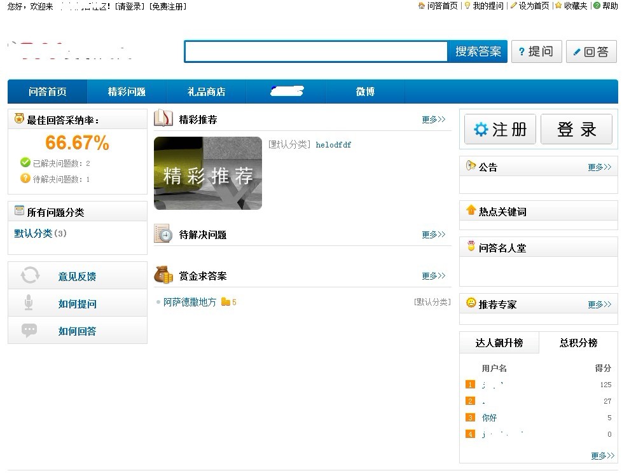Click the rank 1 orange badge
629x473 pixels.
point(470,385)
